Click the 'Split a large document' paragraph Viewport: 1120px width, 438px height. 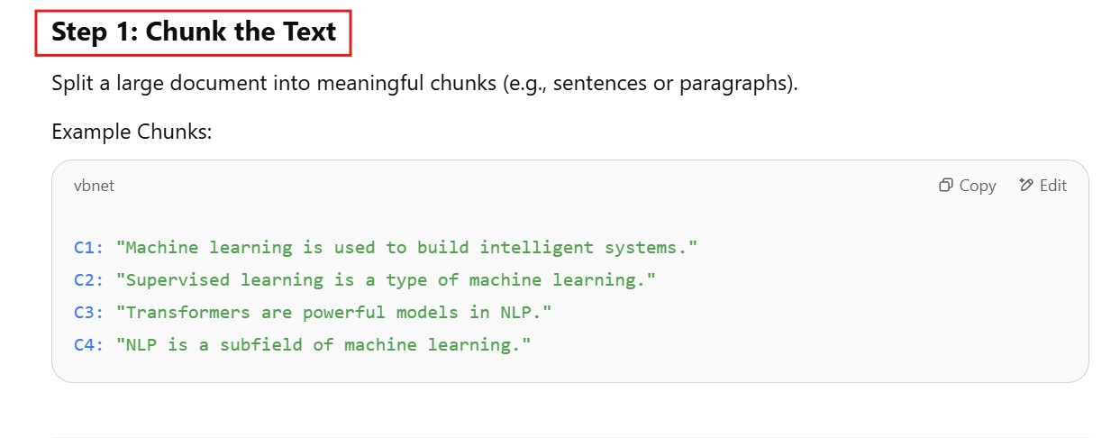424,84
